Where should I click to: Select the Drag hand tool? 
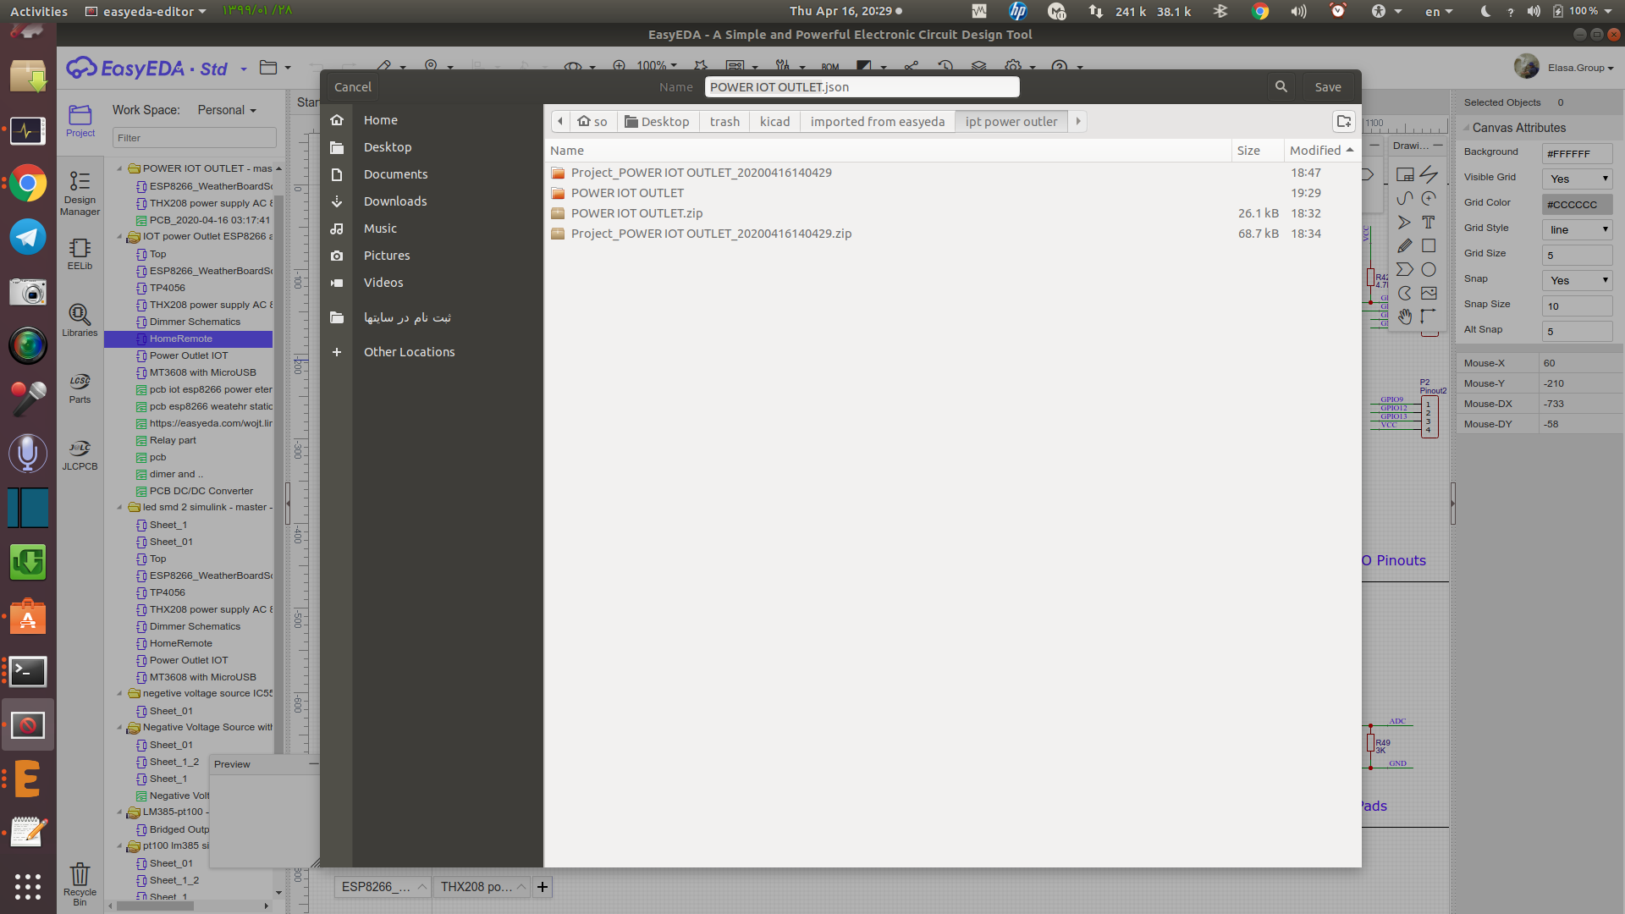coord(1405,317)
